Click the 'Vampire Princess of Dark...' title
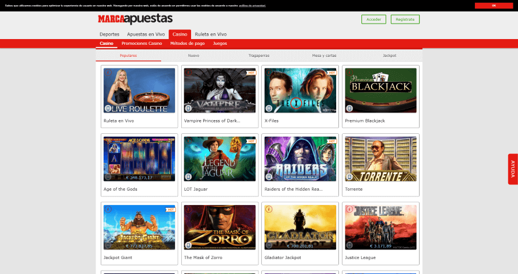Screen dimensions: 518x274 [212, 121]
